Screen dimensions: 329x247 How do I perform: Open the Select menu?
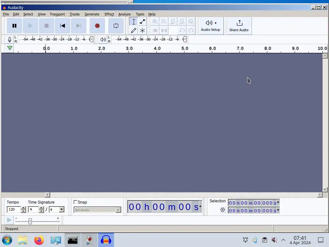[x=28, y=14]
